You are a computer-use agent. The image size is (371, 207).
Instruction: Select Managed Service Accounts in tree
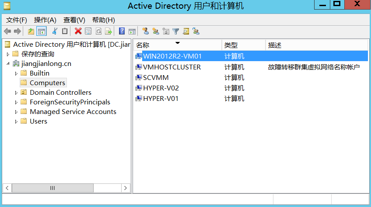tap(73, 111)
